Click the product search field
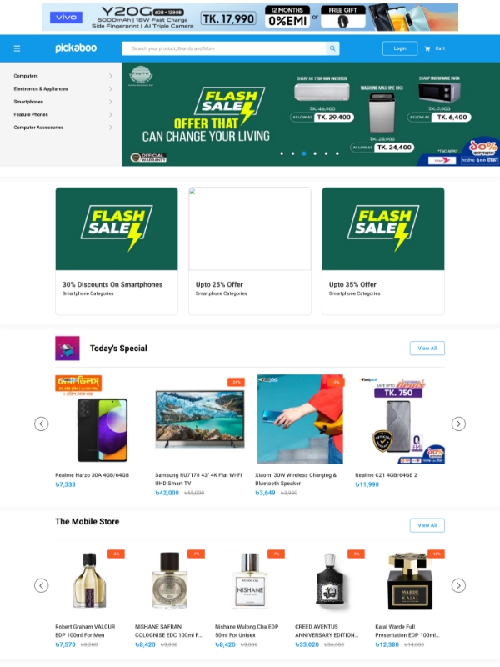500x667 pixels. click(x=224, y=48)
